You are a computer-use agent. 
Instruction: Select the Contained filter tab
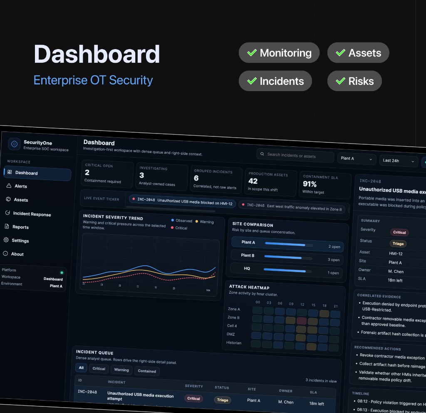(146, 371)
